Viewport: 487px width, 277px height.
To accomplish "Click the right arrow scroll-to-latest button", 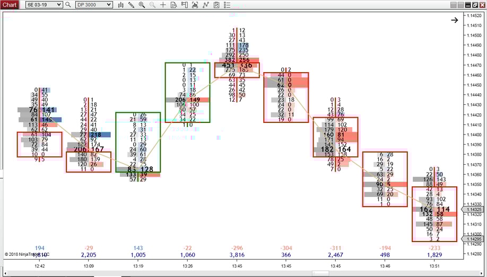I will 455,20.
